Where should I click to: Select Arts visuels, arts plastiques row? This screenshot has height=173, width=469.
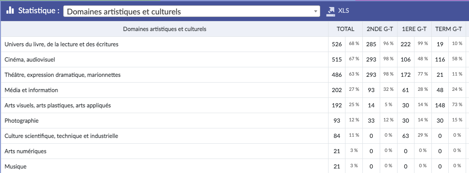click(57, 105)
